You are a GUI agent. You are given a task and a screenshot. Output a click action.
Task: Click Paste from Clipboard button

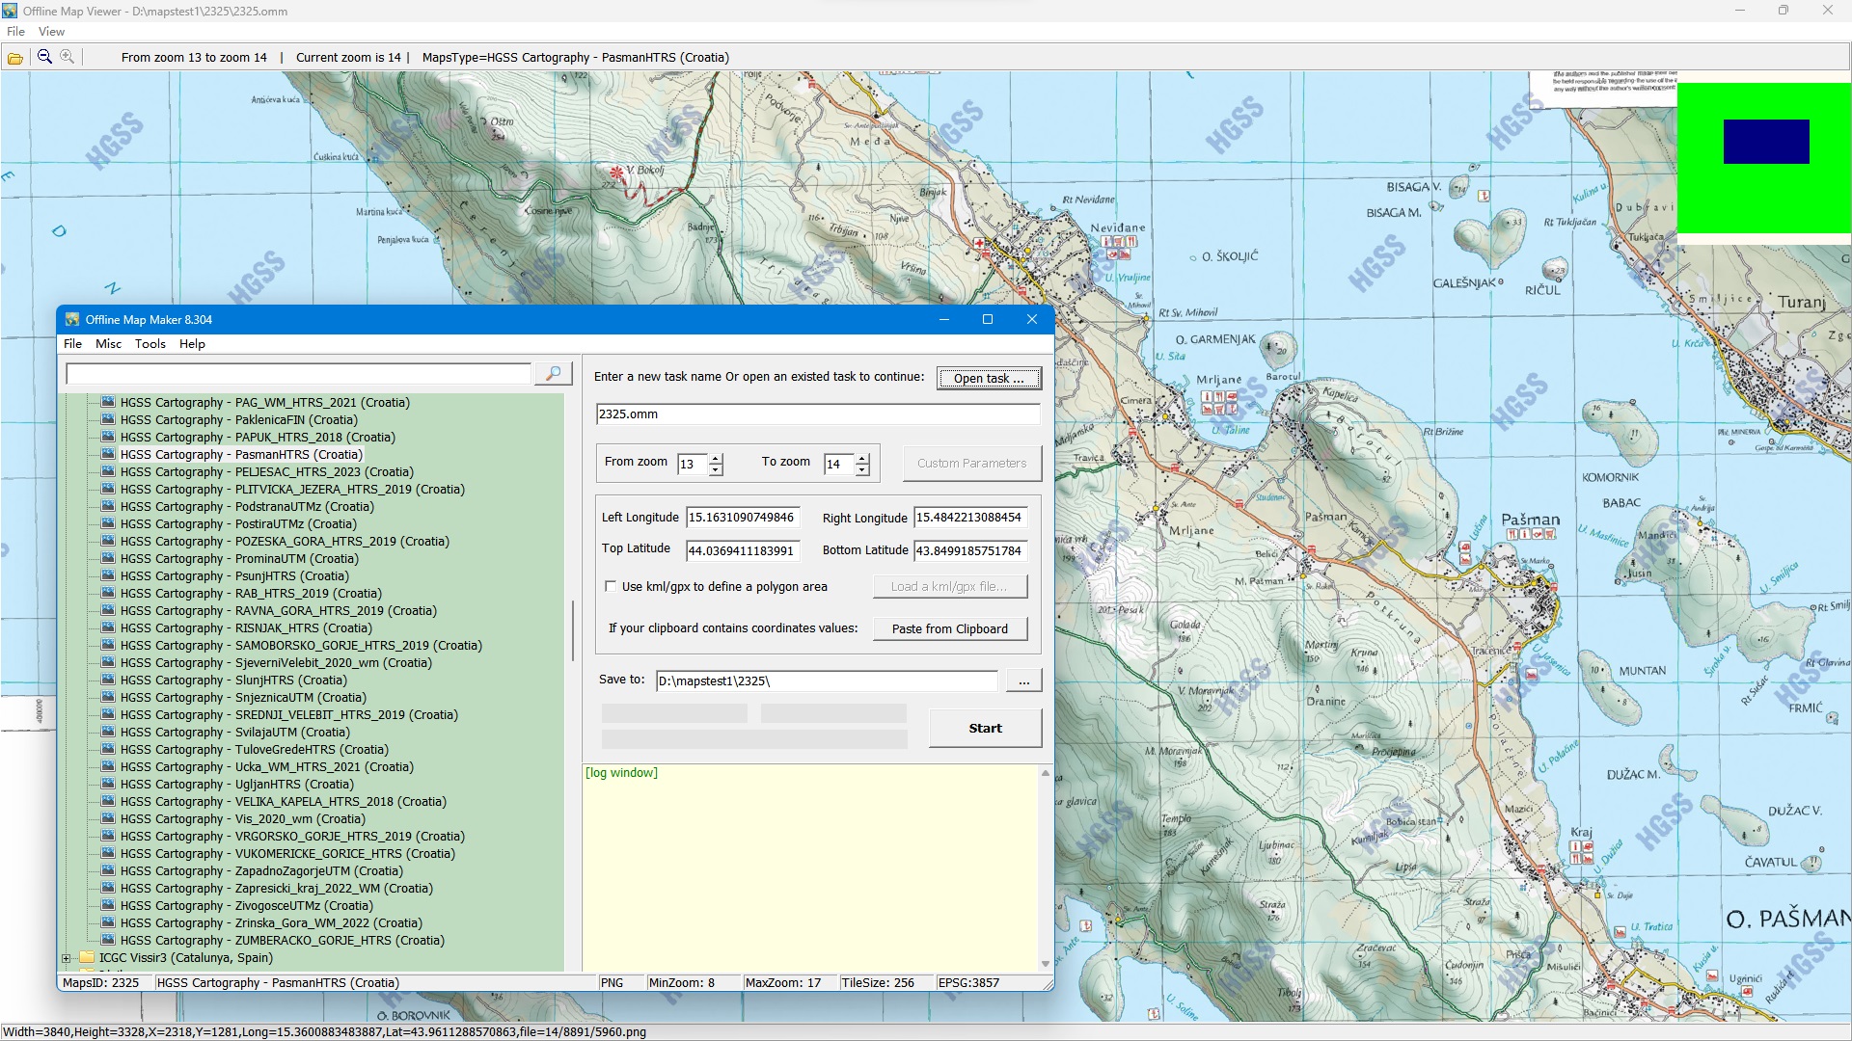[x=950, y=628]
